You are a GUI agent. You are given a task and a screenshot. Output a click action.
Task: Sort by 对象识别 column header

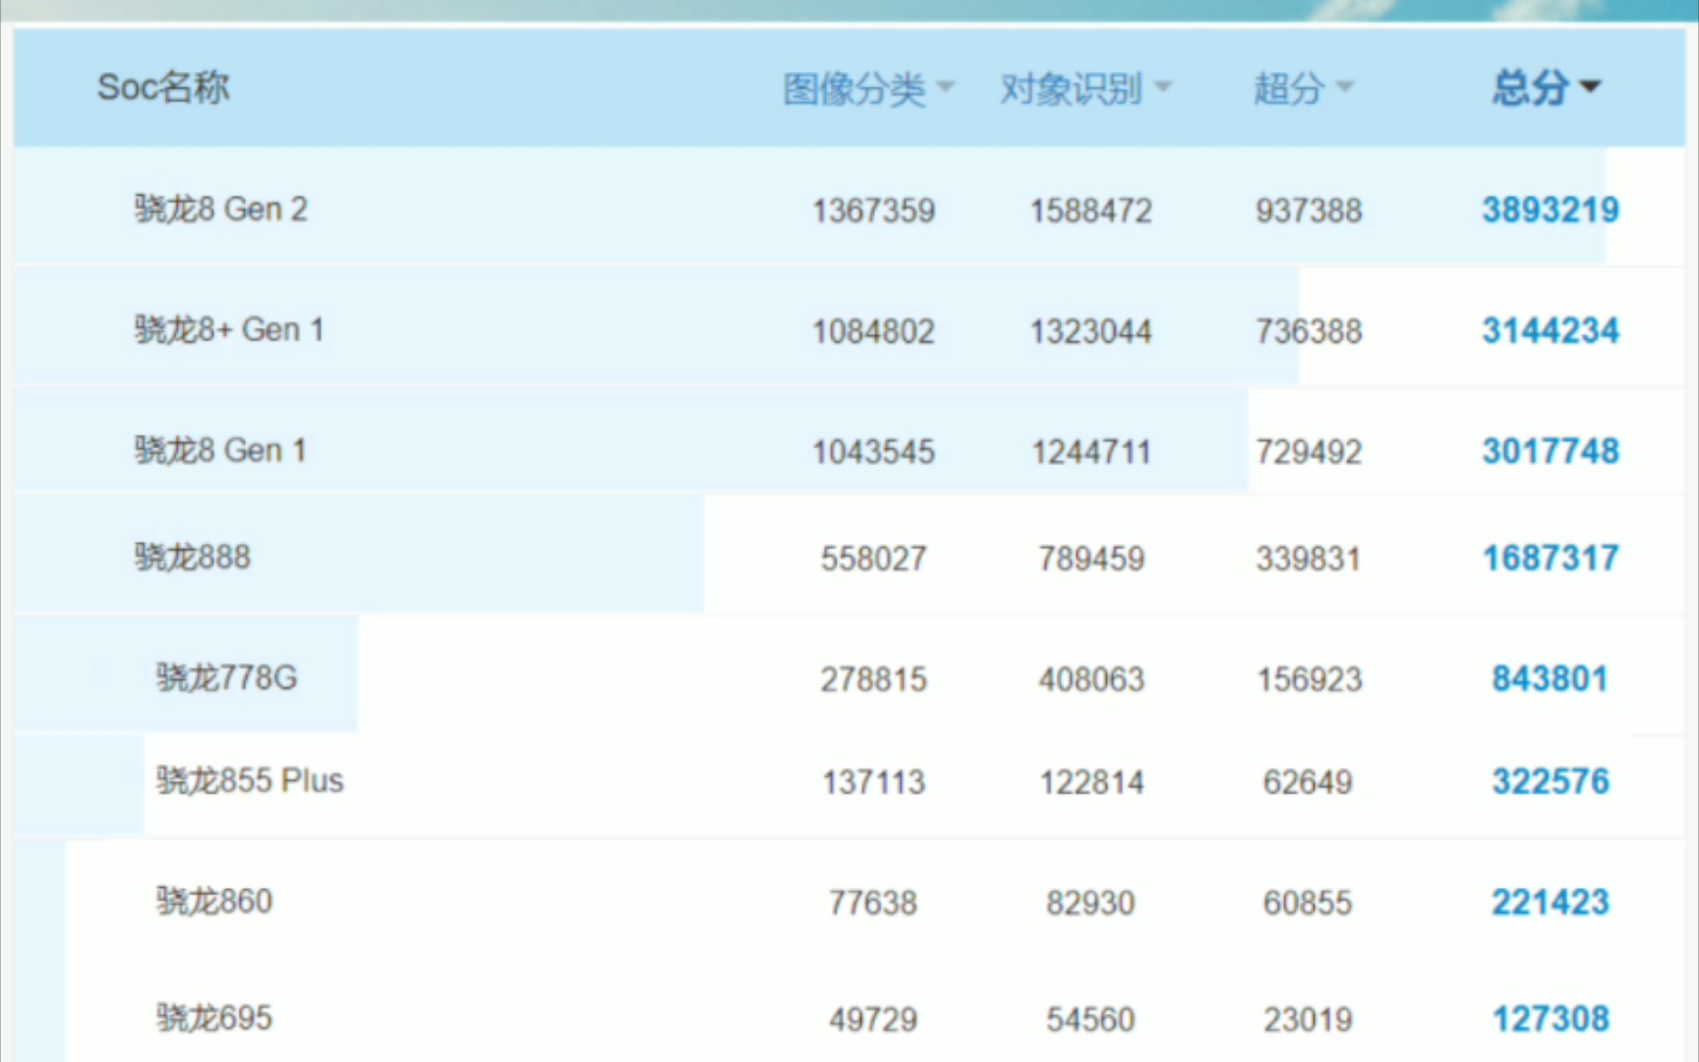tap(1085, 88)
